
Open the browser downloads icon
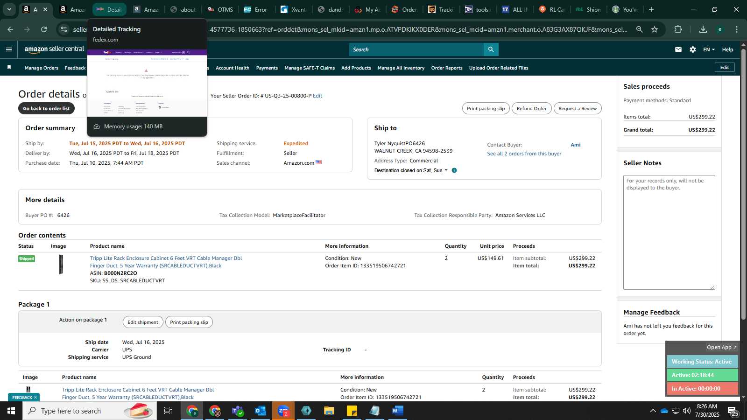703,29
